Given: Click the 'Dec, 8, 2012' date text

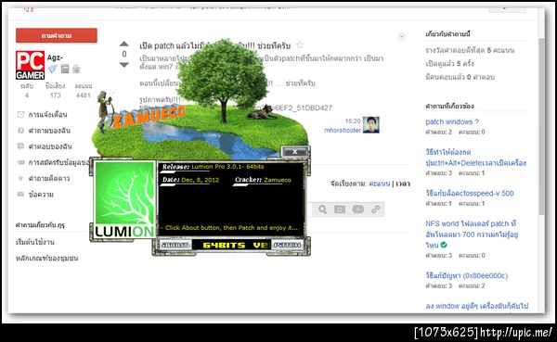Looking at the screenshot, I should (x=200, y=180).
